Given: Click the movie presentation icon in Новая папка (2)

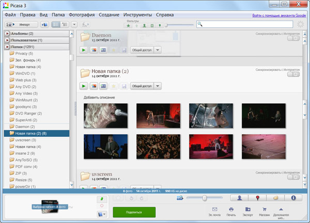Looking at the screenshot, I should [x=103, y=86].
